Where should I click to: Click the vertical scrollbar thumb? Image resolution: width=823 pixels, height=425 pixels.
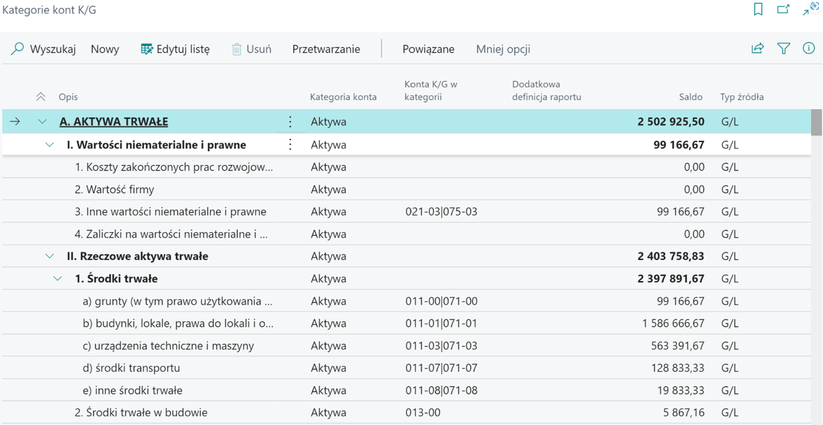coord(816,122)
